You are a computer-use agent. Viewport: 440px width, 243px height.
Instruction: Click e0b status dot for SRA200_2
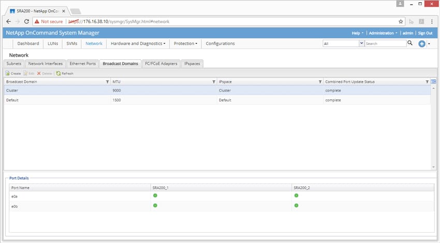pos(296,206)
